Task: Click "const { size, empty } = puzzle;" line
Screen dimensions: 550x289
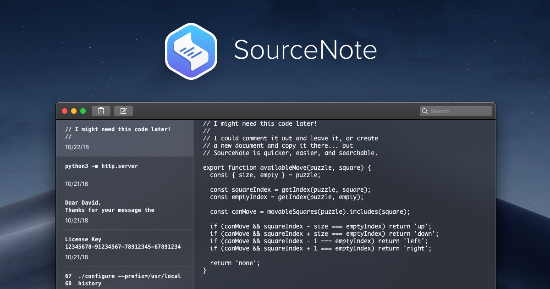Action: (x=265, y=175)
